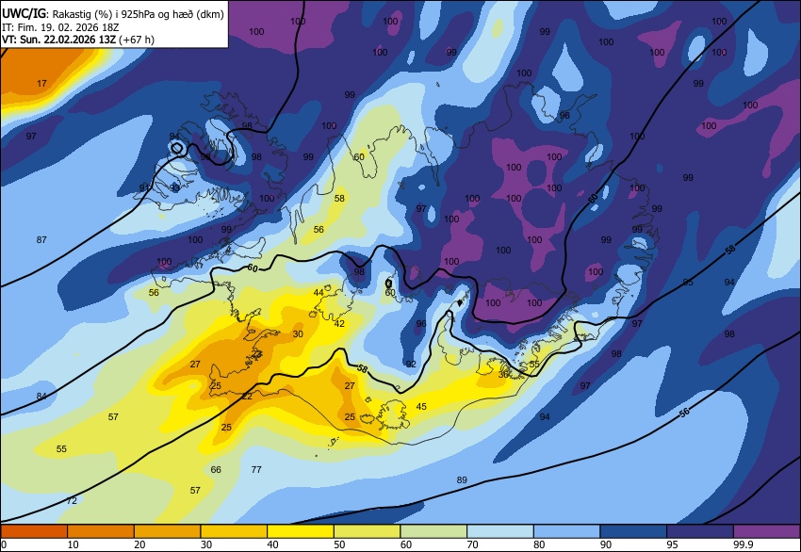Click the humidity value '17' in the orange area
801x552 pixels.
[41, 83]
